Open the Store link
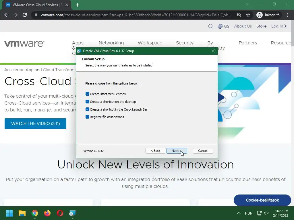The width and height of the screenshot is (294, 220). tap(261, 26)
